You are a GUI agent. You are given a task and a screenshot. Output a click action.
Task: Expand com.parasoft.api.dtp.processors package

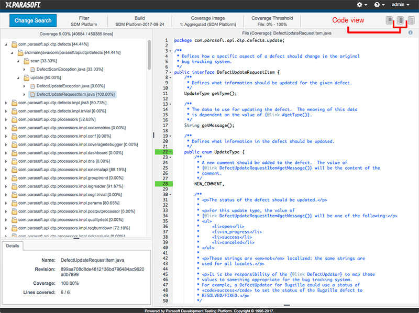tap(6, 120)
